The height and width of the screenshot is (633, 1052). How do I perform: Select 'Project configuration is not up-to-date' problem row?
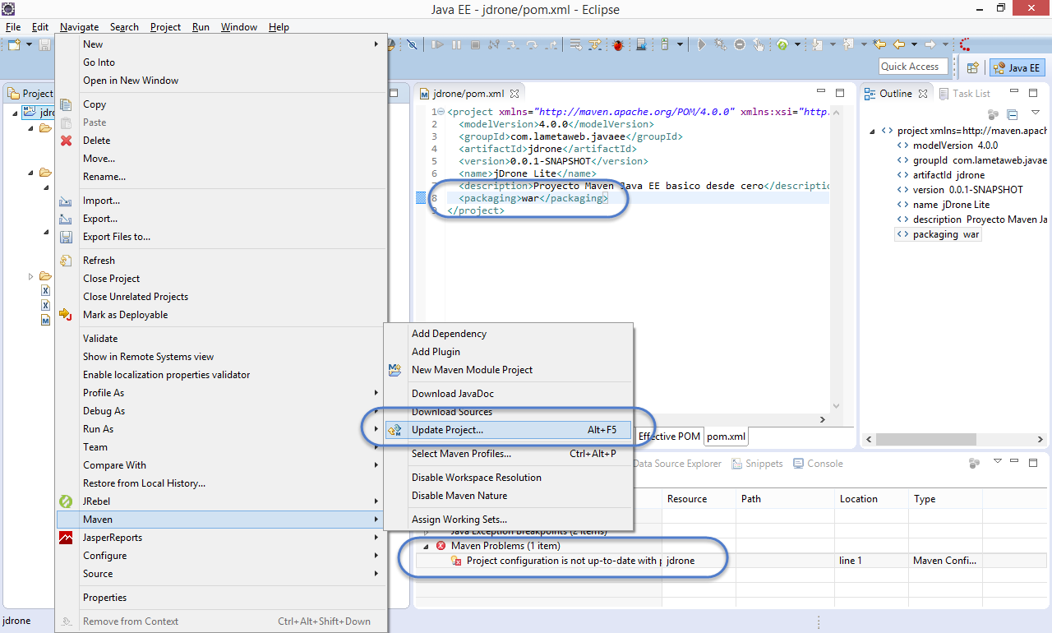731,561
